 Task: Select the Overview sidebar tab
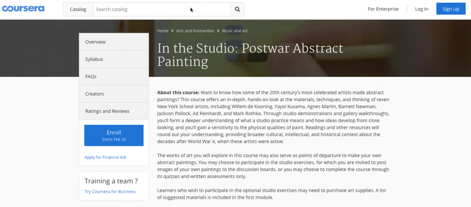[x=114, y=42]
